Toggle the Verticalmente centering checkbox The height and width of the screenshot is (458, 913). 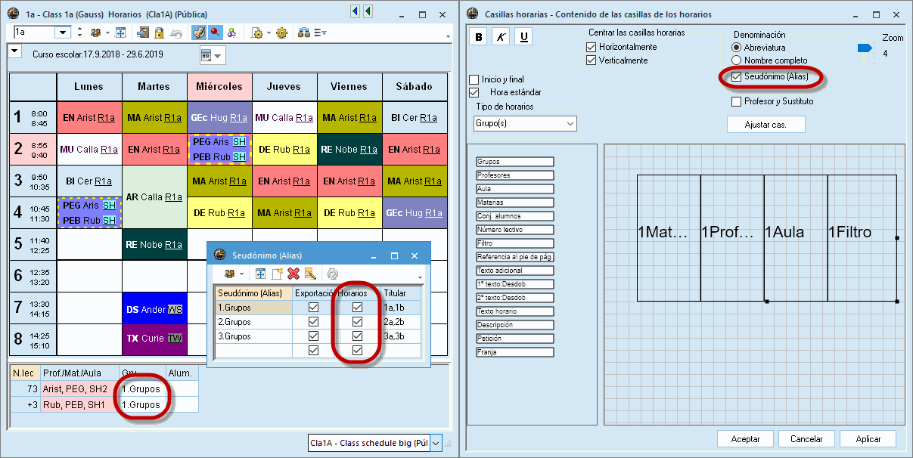(592, 60)
